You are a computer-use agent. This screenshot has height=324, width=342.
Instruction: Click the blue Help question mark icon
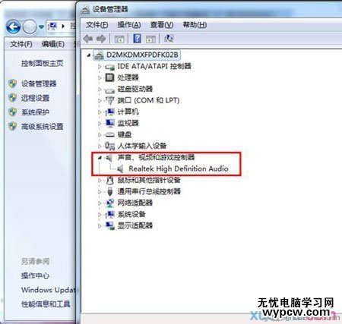point(137,39)
